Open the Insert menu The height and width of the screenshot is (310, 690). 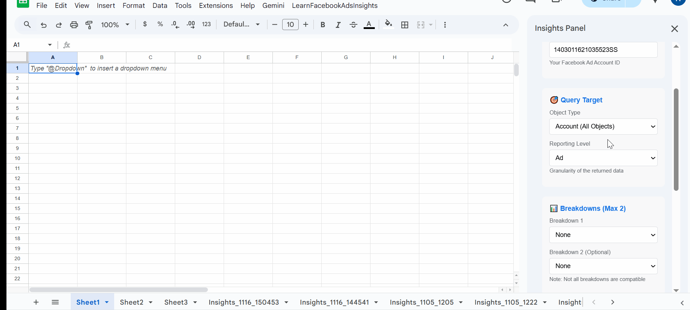point(106,6)
